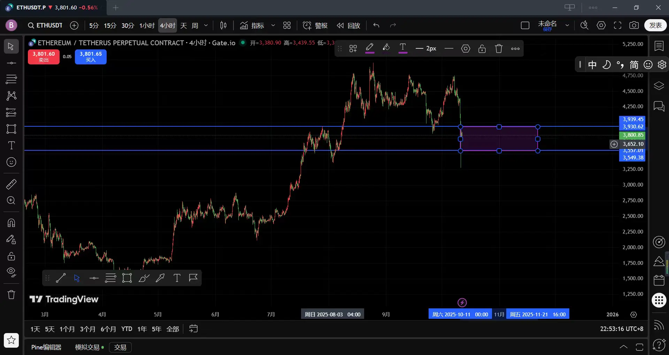Open the Fibonacci tools in left toolbar
This screenshot has width=669, height=355.
[x=11, y=79]
